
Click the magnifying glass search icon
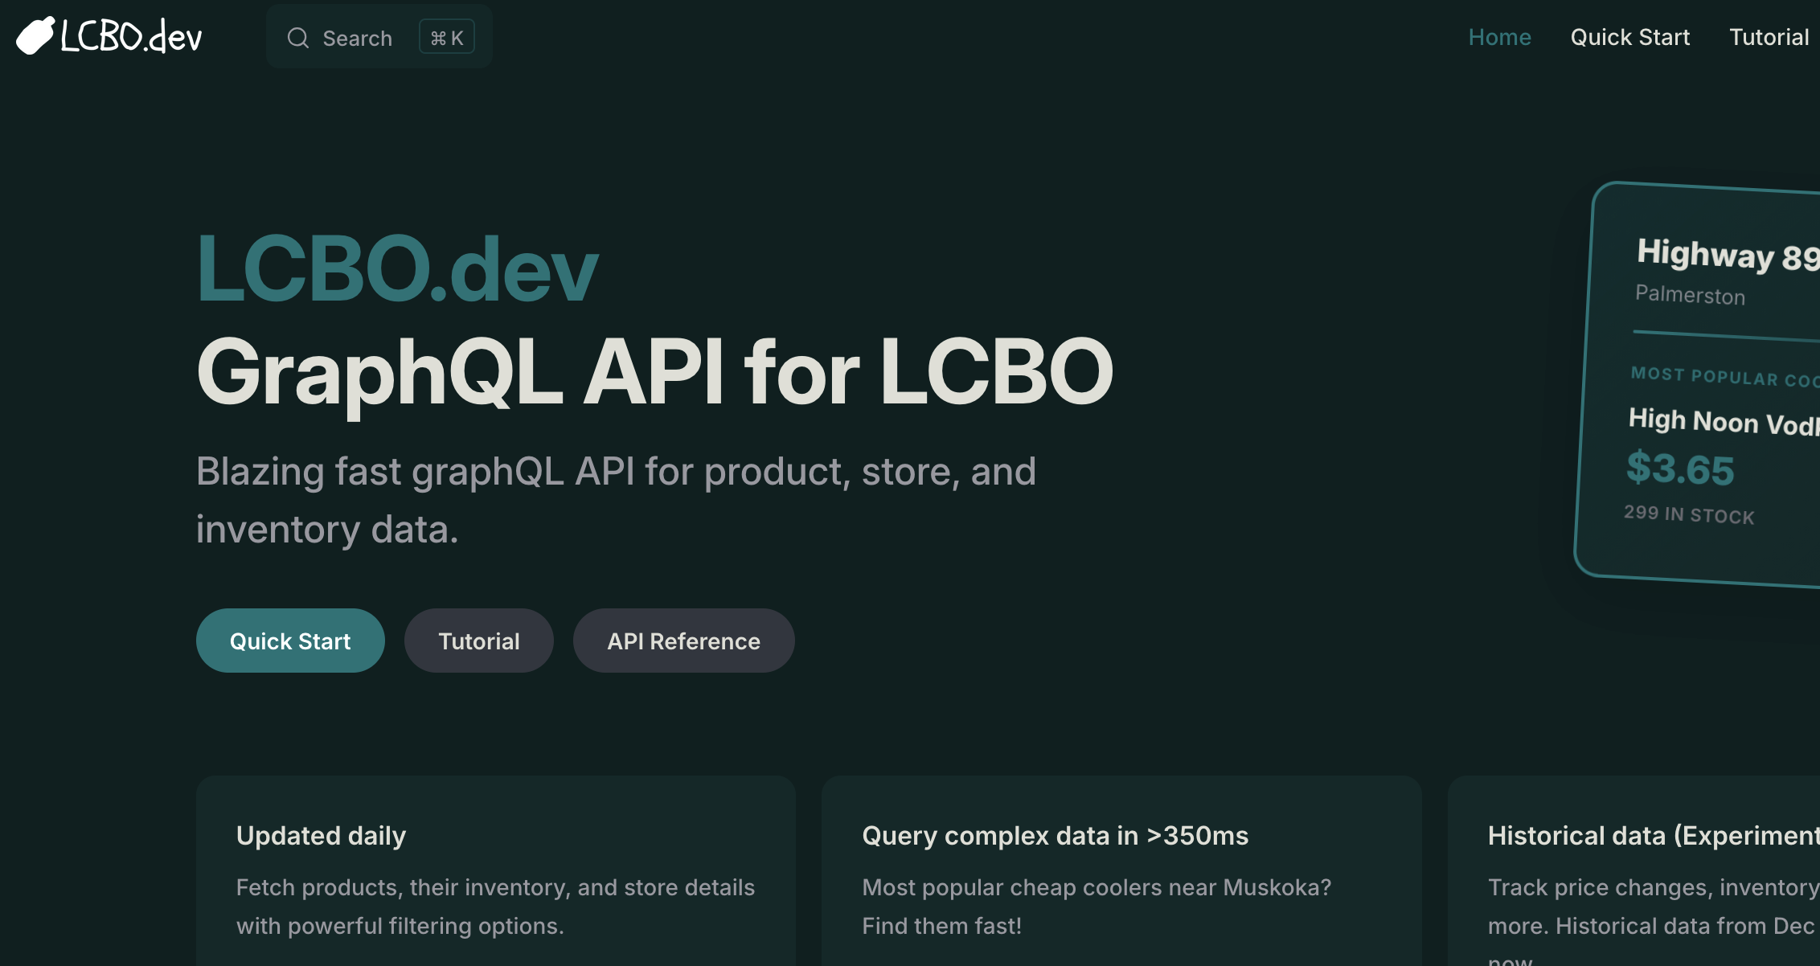tap(297, 37)
